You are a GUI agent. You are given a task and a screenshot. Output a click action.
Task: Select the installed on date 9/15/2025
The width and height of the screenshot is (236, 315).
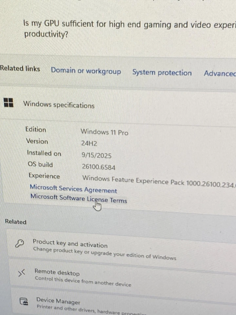coord(96,155)
